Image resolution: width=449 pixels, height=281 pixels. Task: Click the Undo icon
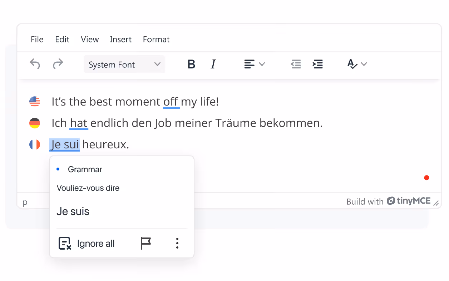(x=35, y=64)
